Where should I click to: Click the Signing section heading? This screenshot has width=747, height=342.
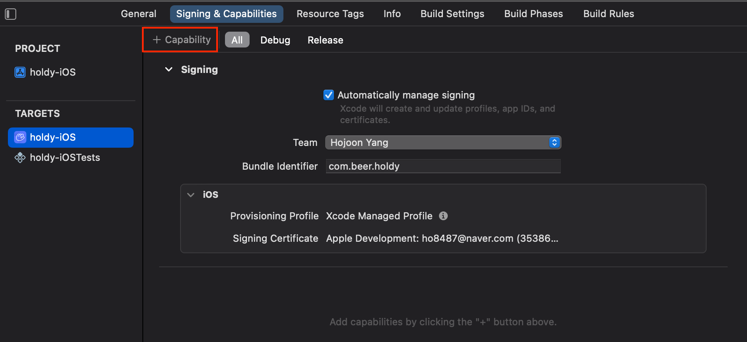point(199,69)
